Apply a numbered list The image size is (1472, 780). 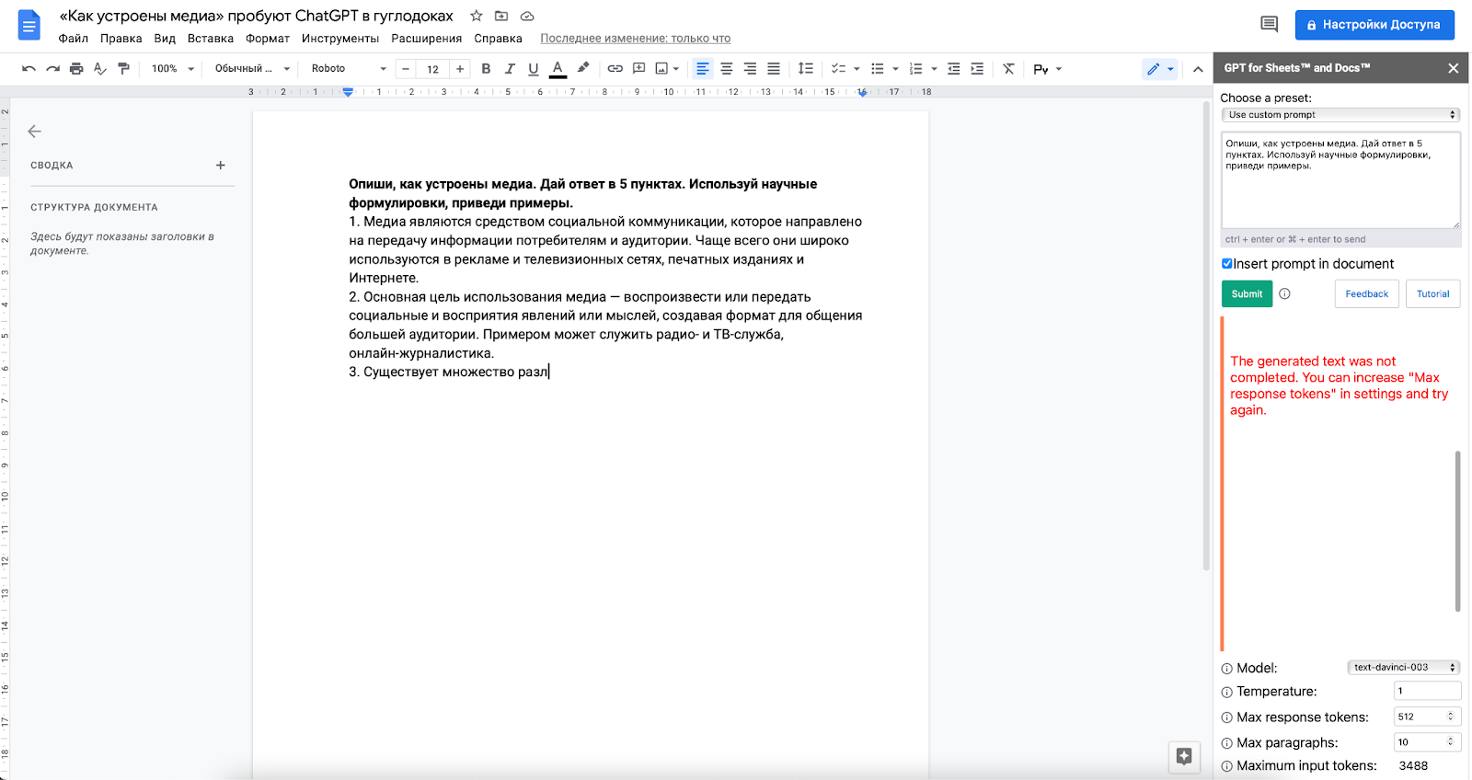point(915,69)
